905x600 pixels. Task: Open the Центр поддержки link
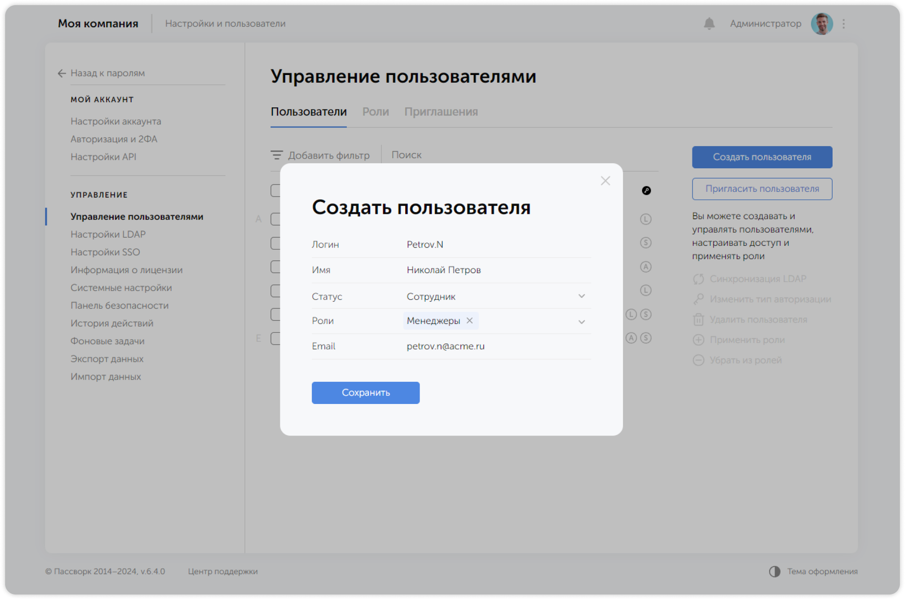click(223, 571)
